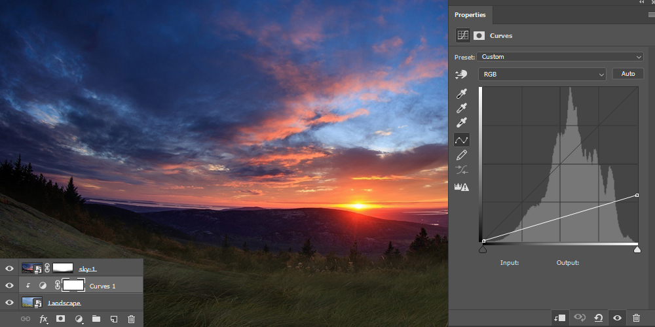Click the clip to layer icon in Properties
The image size is (655, 327).
pos(559,318)
